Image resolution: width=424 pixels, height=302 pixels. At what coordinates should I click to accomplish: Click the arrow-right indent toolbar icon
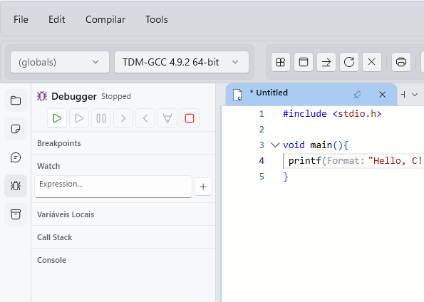tap(326, 62)
